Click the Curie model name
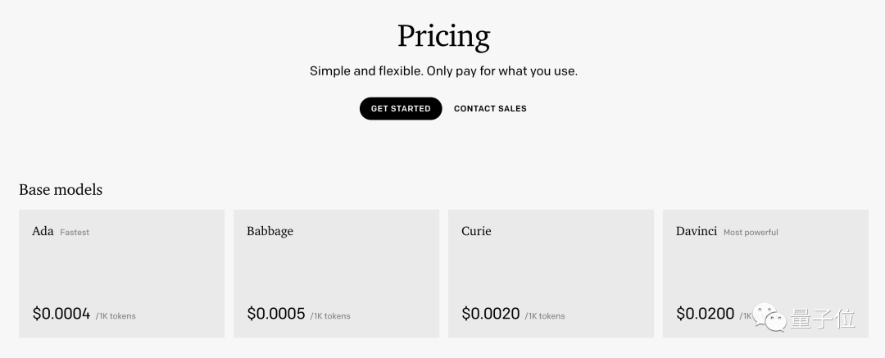The width and height of the screenshot is (885, 358). [476, 231]
